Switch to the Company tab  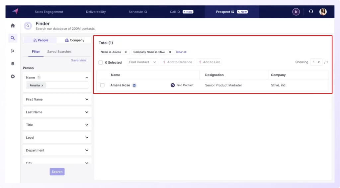[75, 40]
